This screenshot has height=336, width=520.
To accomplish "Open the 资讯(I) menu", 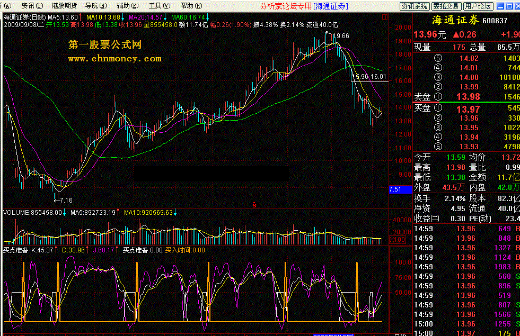I will click(32, 6).
